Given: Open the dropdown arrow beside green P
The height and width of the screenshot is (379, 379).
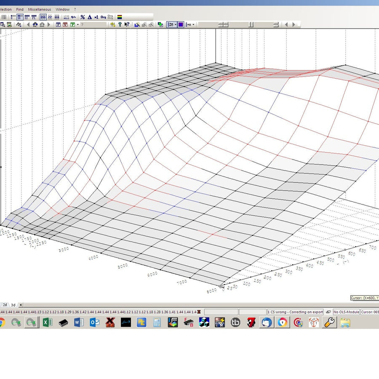Looking at the screenshot, I should (x=77, y=24).
